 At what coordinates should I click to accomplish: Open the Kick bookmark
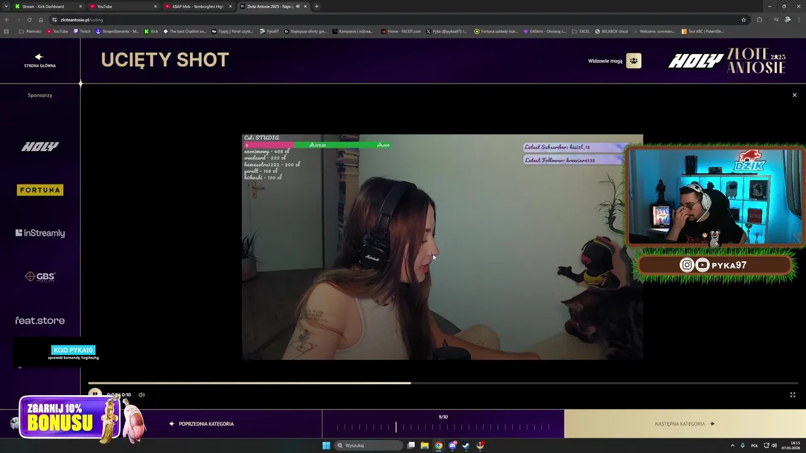[151, 31]
